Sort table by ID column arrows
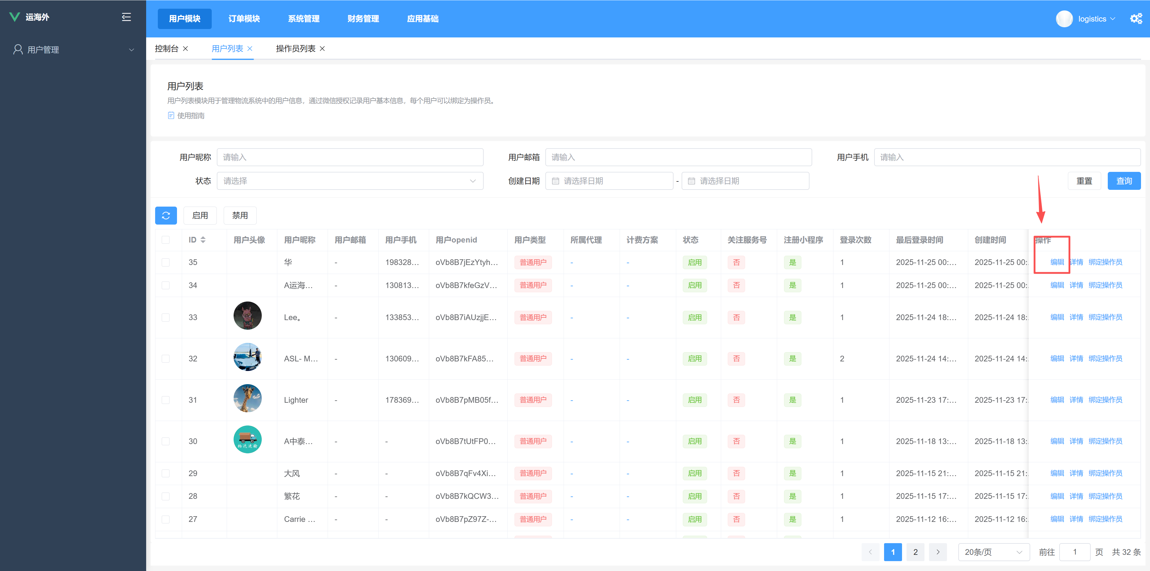Viewport: 1150px width, 571px height. pyautogui.click(x=203, y=240)
